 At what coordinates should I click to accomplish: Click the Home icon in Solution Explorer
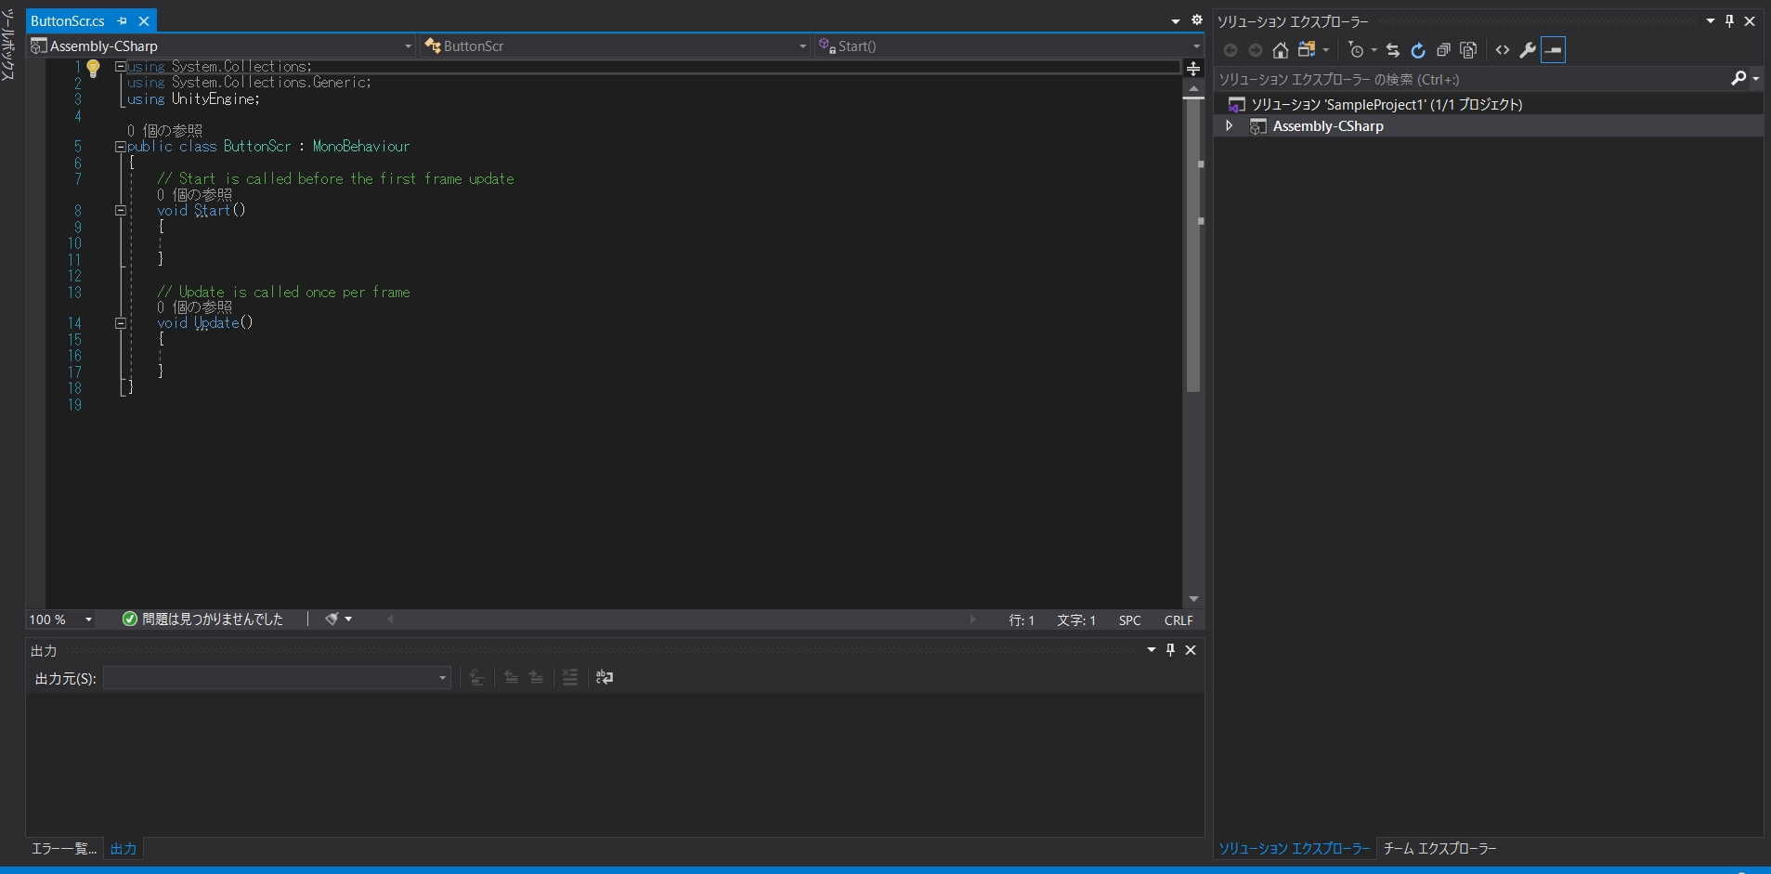1281,50
